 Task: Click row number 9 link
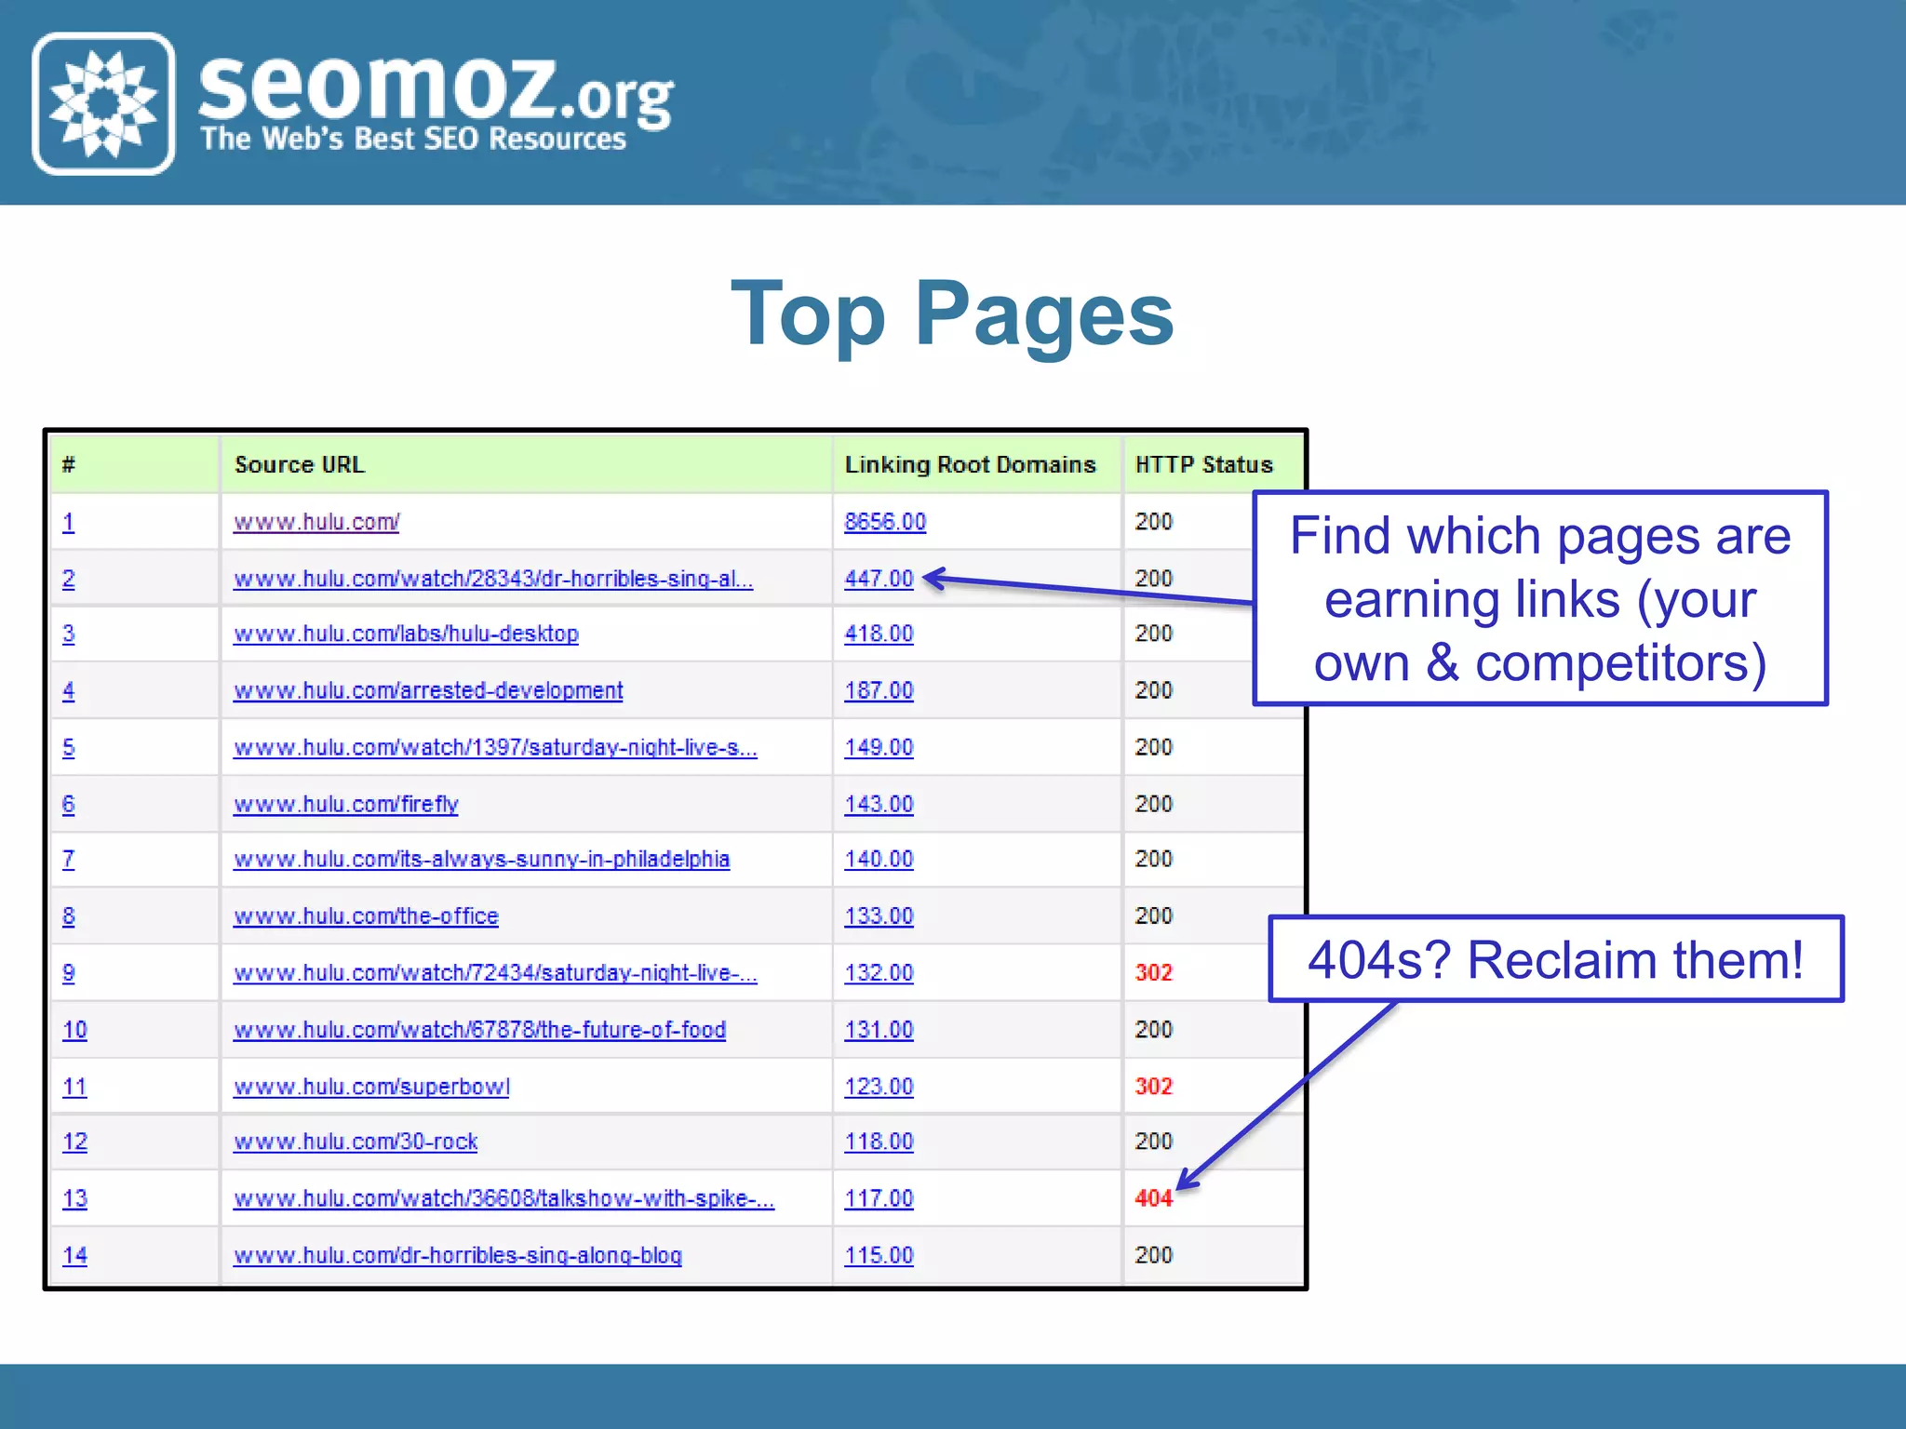pos(68,972)
